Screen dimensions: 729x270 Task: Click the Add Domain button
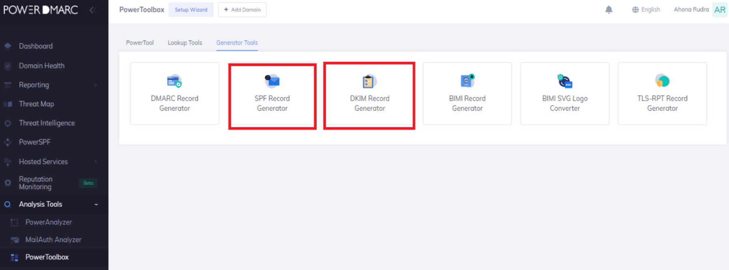pos(242,10)
